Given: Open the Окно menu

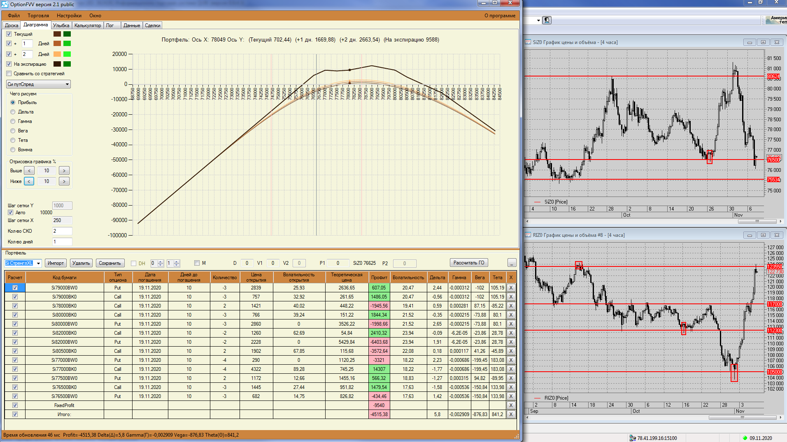Looking at the screenshot, I should tap(95, 16).
